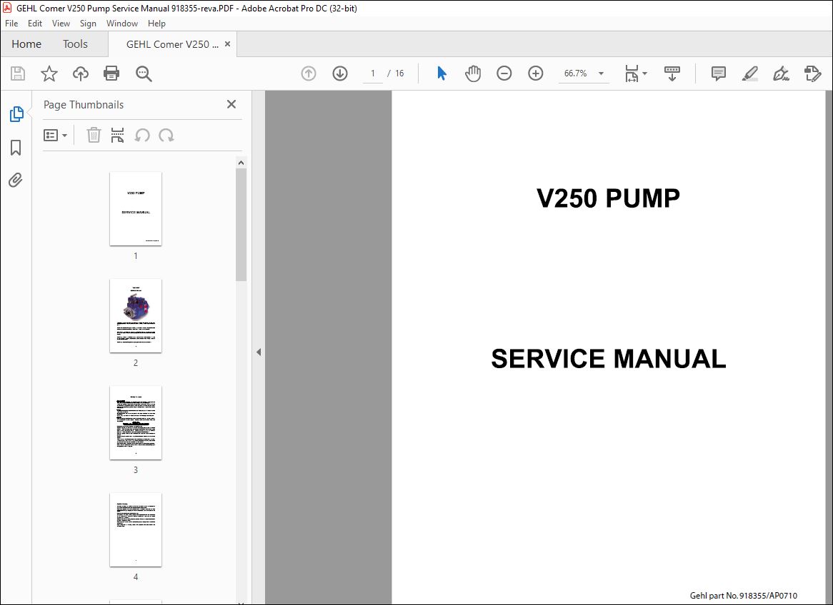
Task: Open the Attachments paperclip panel
Action: 16,181
